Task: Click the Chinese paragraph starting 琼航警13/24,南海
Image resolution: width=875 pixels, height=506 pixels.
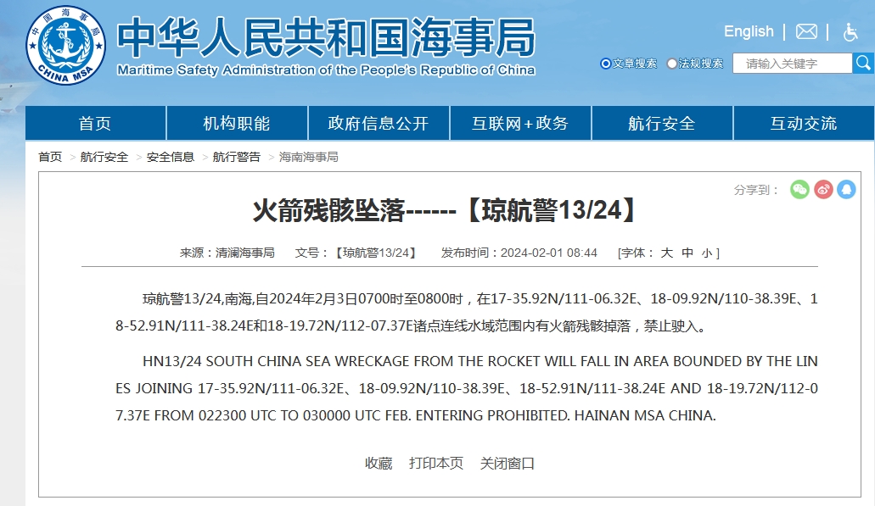Action: coord(467,312)
